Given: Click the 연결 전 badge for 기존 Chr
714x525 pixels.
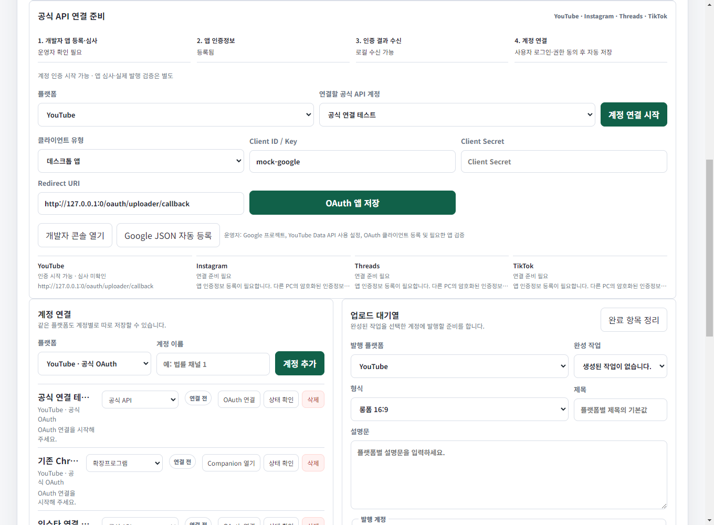Looking at the screenshot, I should pyautogui.click(x=183, y=462).
